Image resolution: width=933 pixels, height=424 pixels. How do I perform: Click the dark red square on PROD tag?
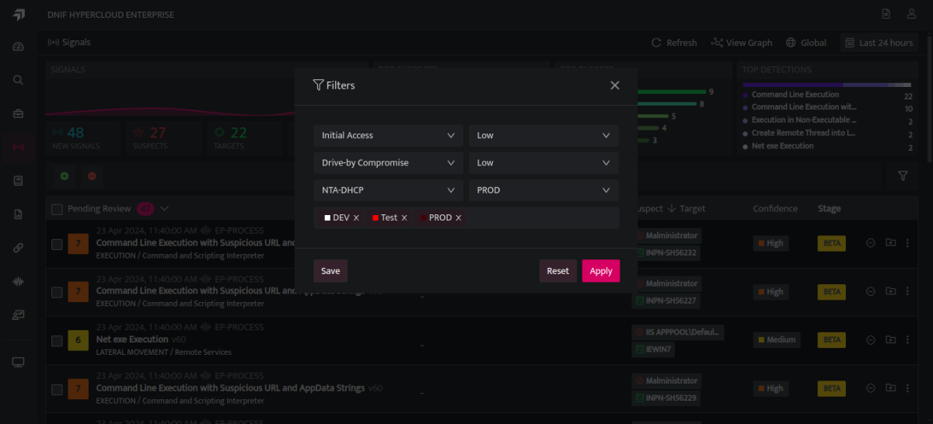click(423, 218)
